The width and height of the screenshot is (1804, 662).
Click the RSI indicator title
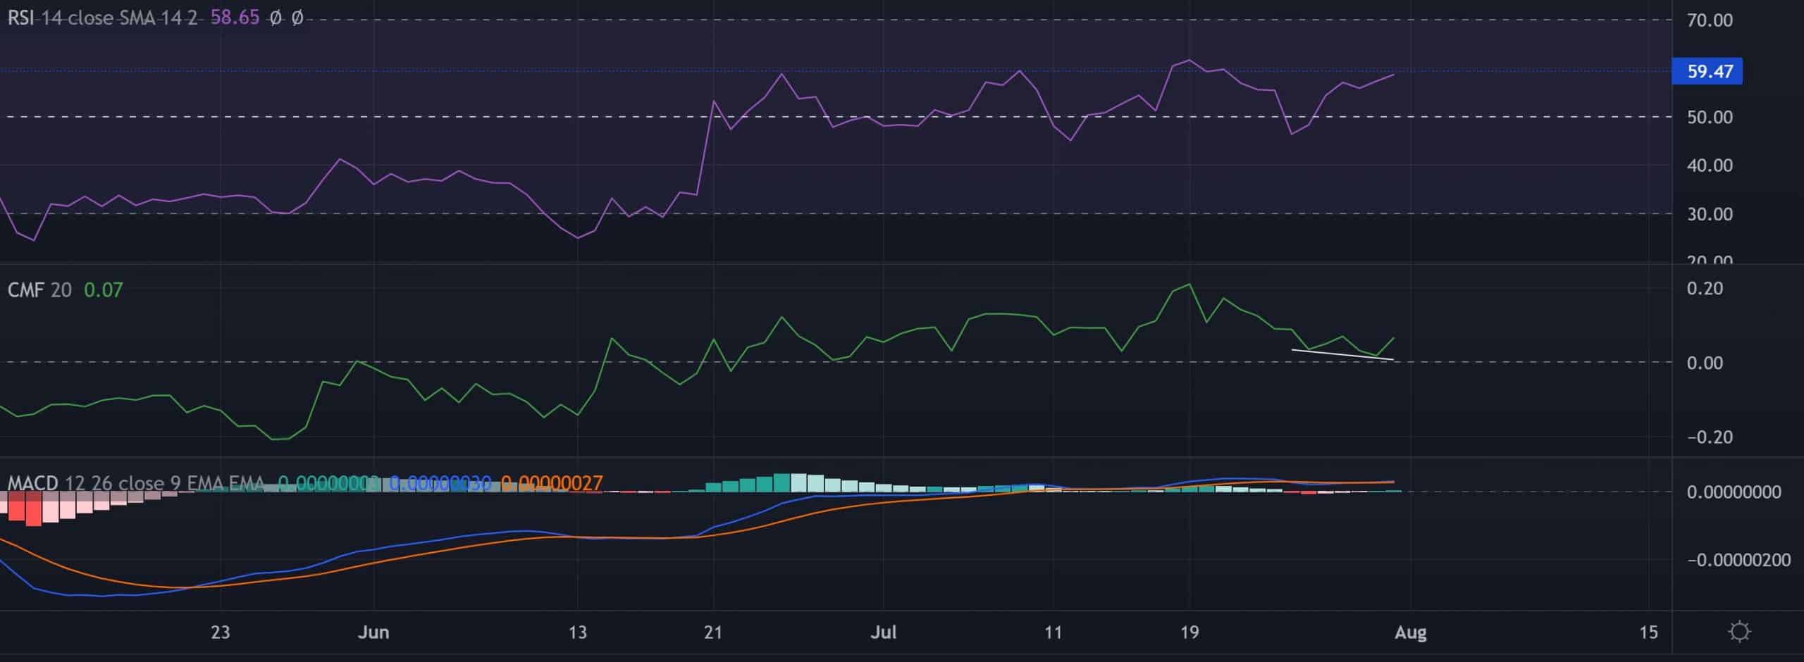(x=20, y=18)
